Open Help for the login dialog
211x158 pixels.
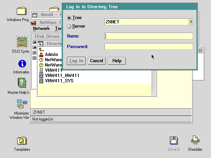click(x=117, y=61)
